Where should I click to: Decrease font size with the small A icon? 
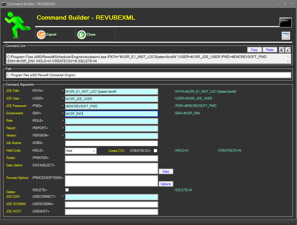pos(288,49)
